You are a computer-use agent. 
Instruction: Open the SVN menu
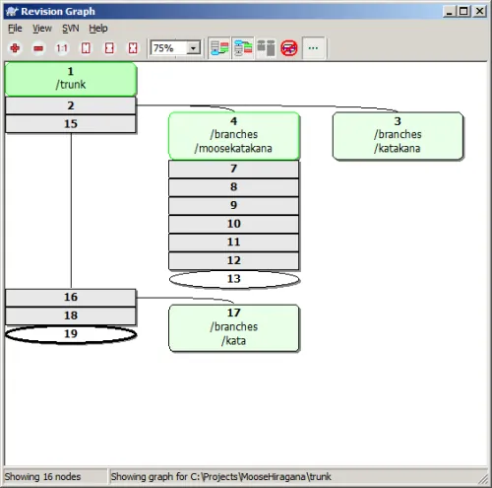(x=71, y=29)
